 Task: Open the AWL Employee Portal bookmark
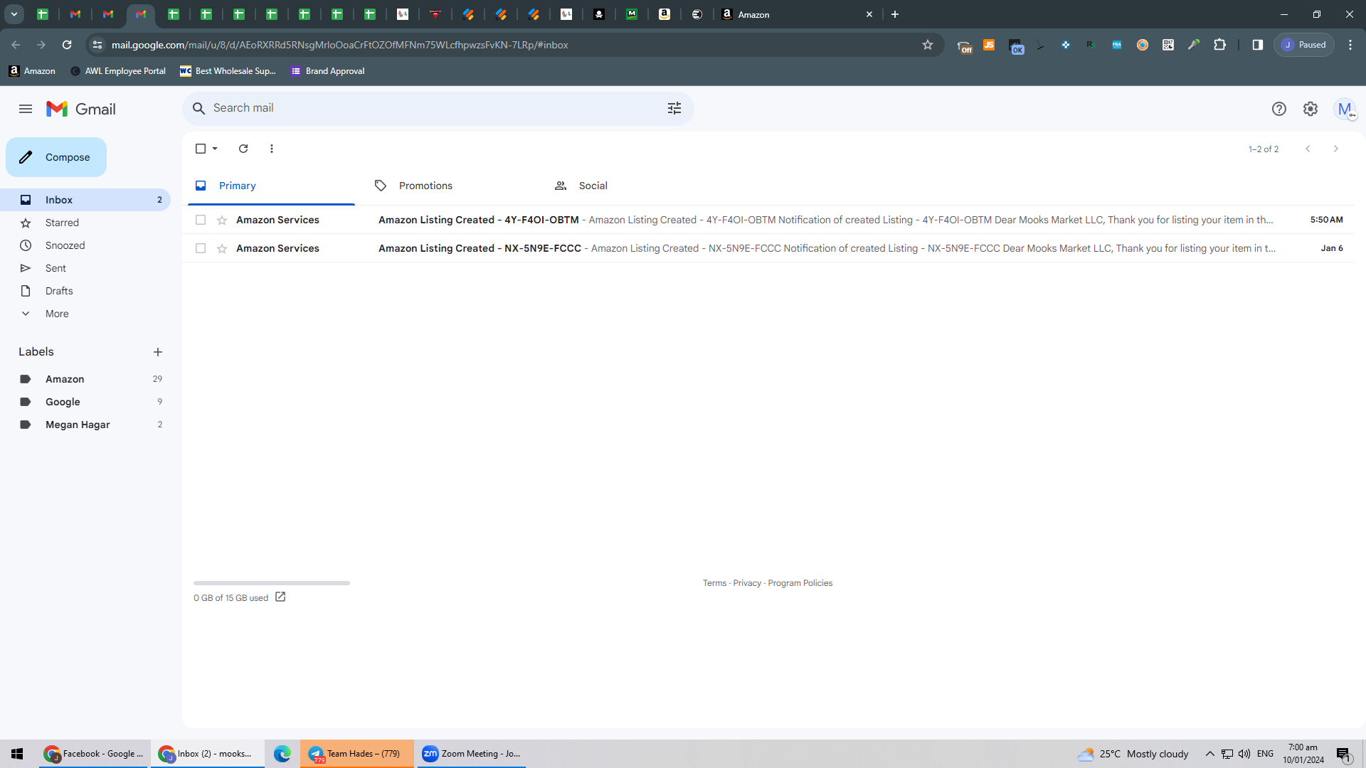[x=118, y=71]
